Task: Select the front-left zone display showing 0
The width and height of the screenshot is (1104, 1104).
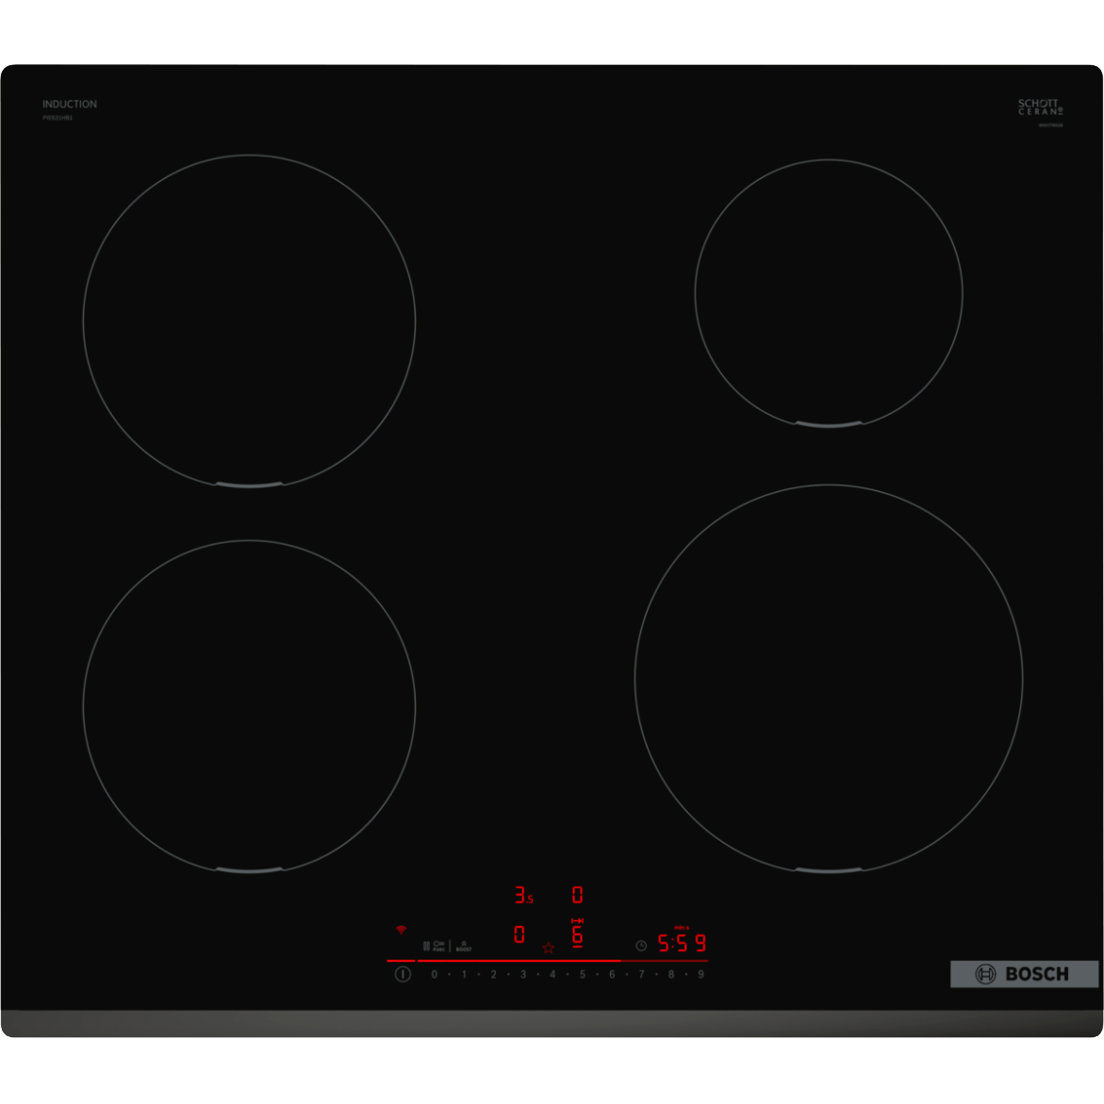Action: click(519, 934)
